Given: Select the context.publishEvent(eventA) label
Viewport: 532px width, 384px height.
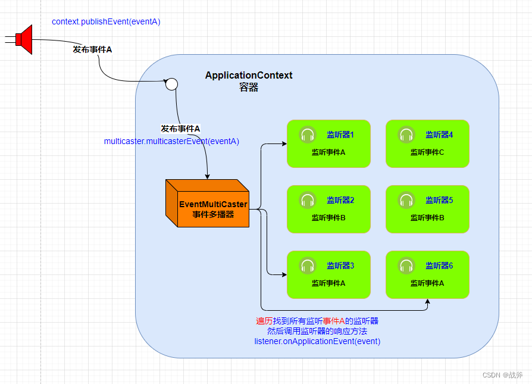Looking at the screenshot, I should pyautogui.click(x=106, y=21).
